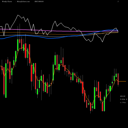The height and width of the screenshot is (128, 128).
Task: Click the 'in 5 Days' label
Action: [x=123, y=102]
